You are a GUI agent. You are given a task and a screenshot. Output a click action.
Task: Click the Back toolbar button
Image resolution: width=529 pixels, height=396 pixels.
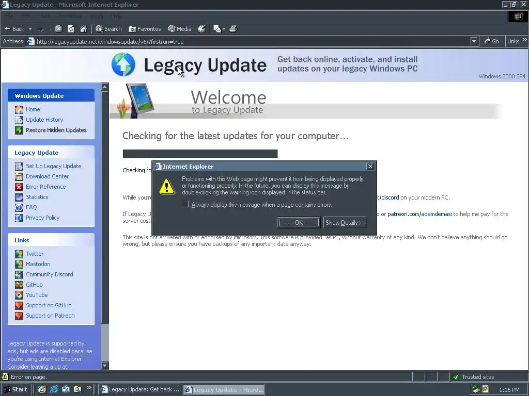14,29
